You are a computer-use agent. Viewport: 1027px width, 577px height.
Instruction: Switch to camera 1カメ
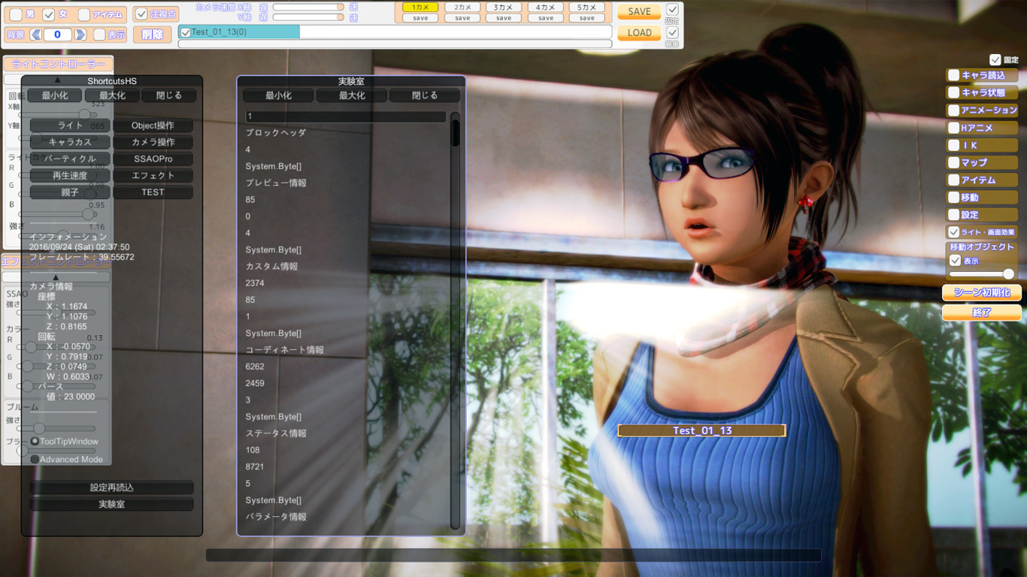click(x=420, y=8)
